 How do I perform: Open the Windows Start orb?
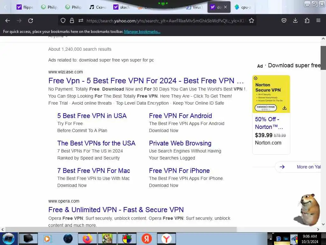coord(9,239)
